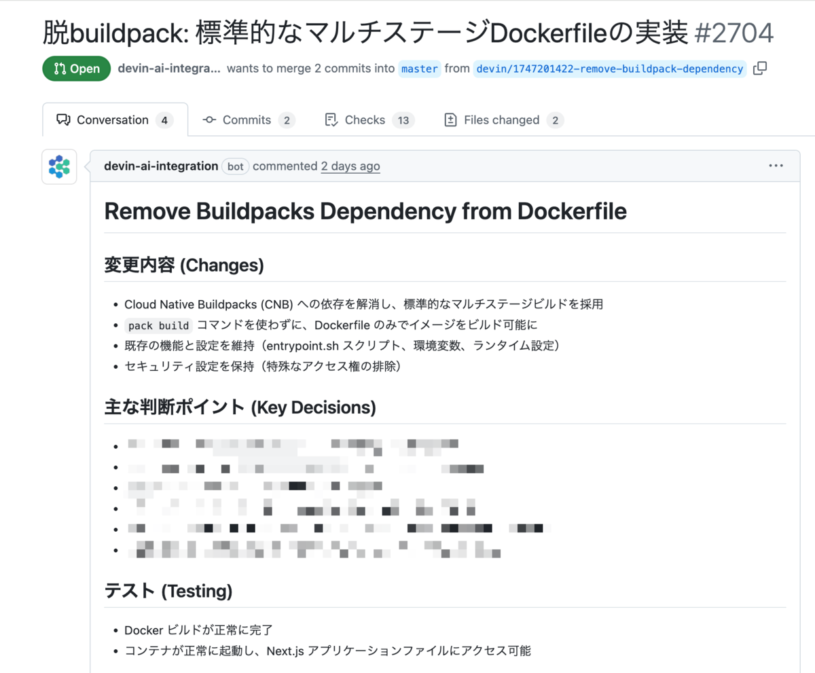The height and width of the screenshot is (673, 815).
Task: Click heading 'Remove Buildpacks Dependency from Dockerfile'
Action: pyautogui.click(x=365, y=211)
